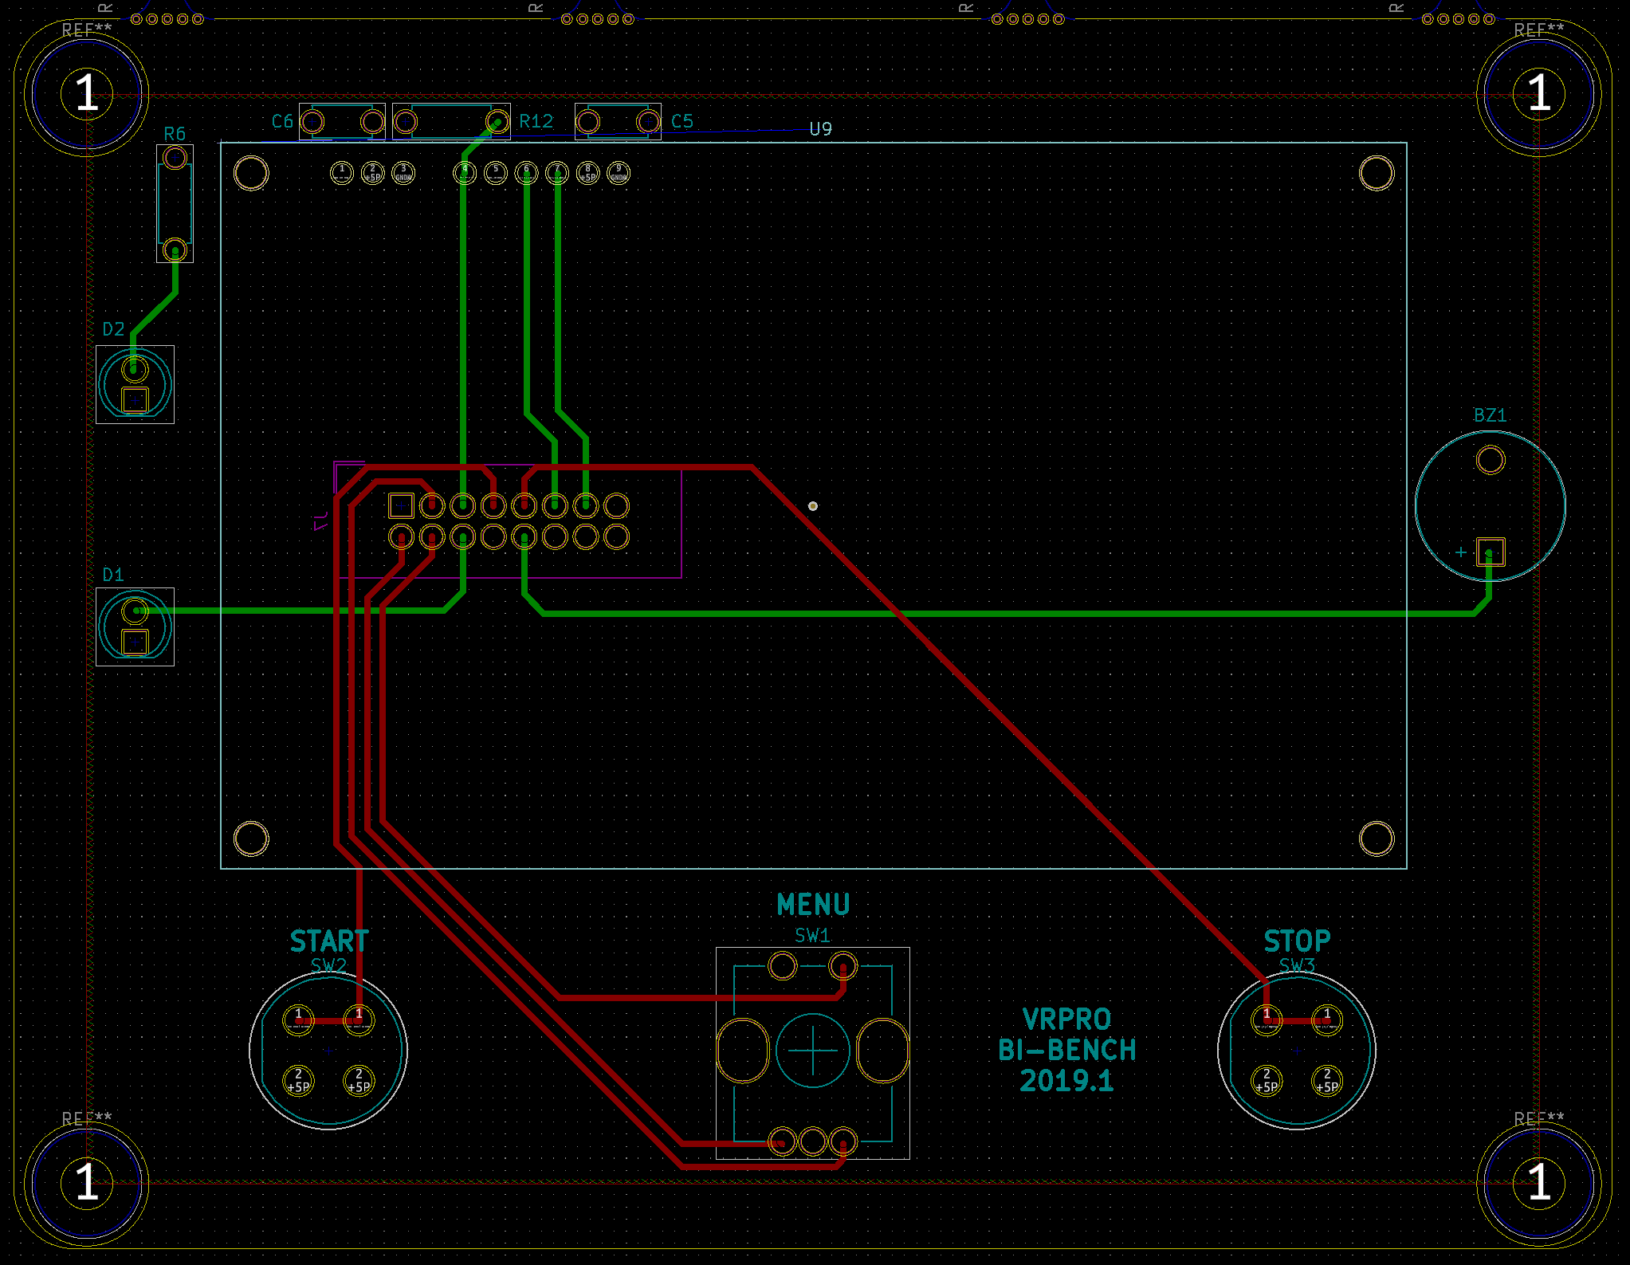This screenshot has width=1630, height=1265.
Task: Click the STOP silkscreen label
Action: (1297, 941)
